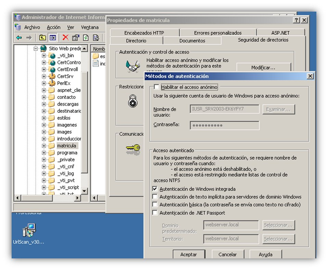Screen dimensions: 328x270
Task: Uncheck Autenticación de Windows integrada
Action: (155, 189)
